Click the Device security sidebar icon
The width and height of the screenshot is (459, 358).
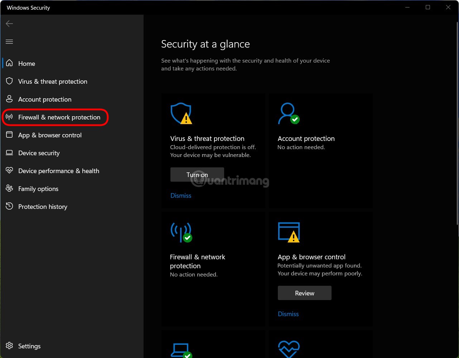[x=9, y=153]
